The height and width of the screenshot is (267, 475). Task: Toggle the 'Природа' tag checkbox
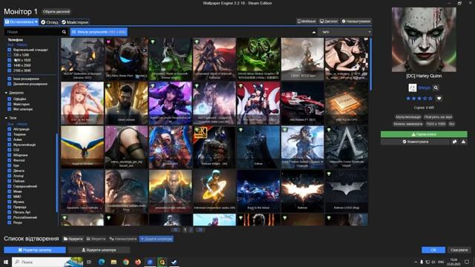click(x=10, y=207)
